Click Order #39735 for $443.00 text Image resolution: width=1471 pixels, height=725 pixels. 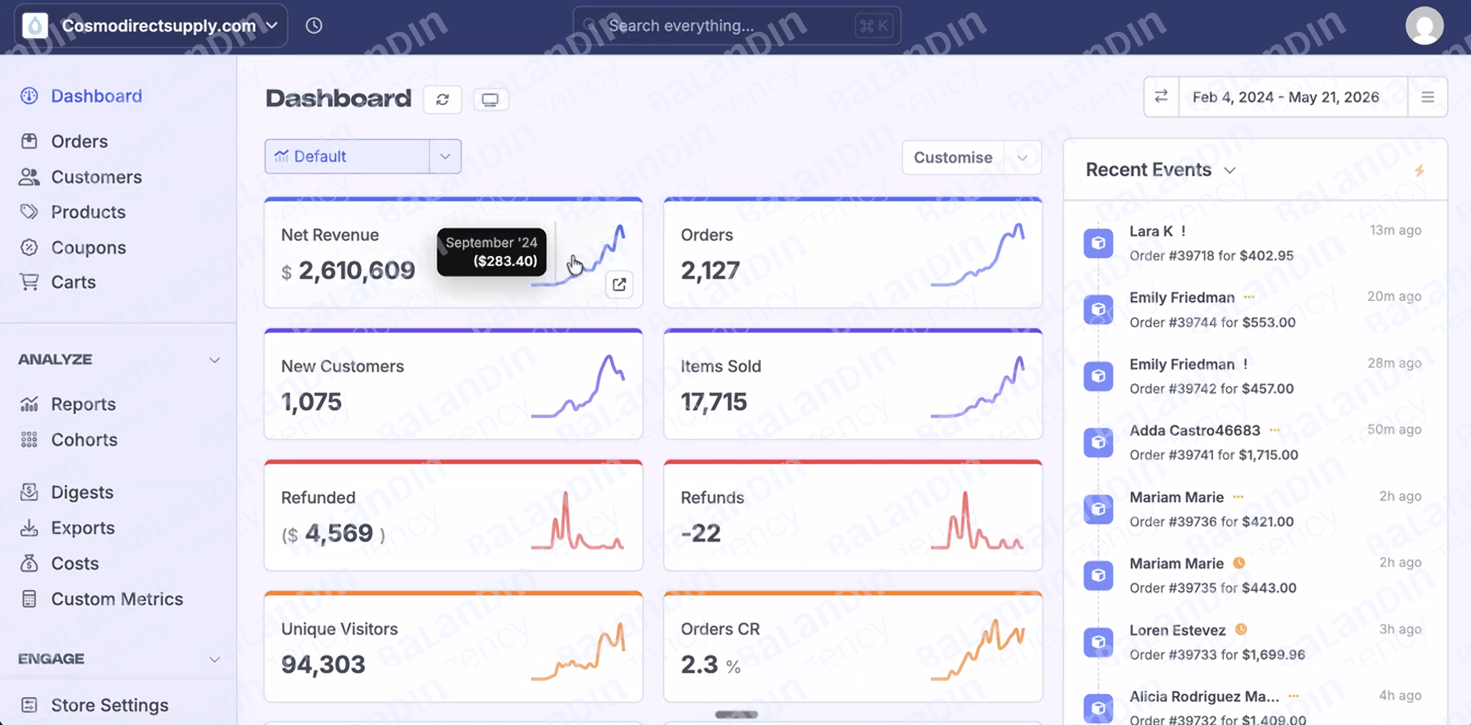pos(1212,588)
